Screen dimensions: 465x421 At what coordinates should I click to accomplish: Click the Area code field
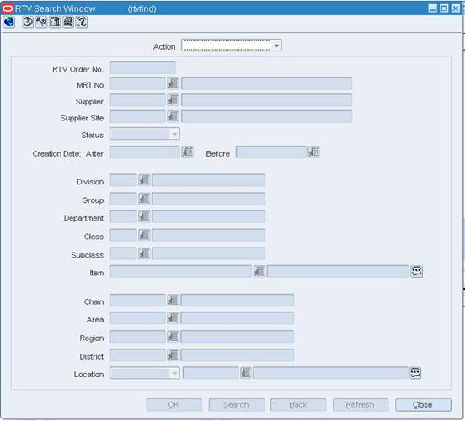pos(137,318)
